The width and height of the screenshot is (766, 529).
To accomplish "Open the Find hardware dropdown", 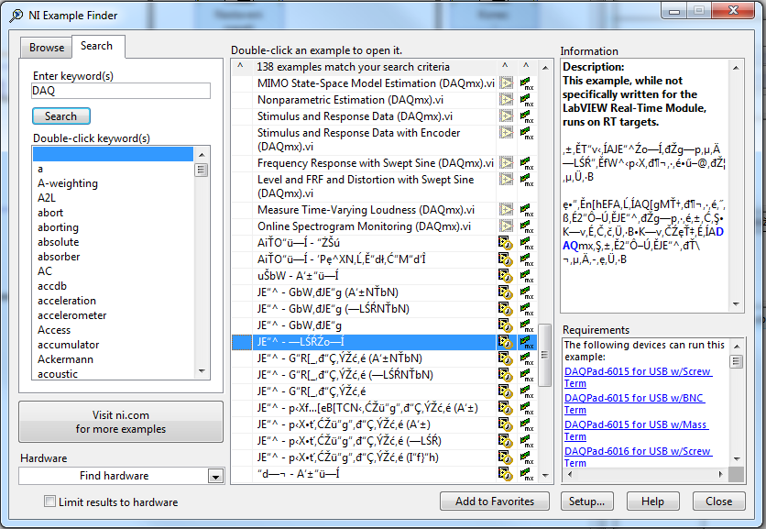I will tap(215, 476).
